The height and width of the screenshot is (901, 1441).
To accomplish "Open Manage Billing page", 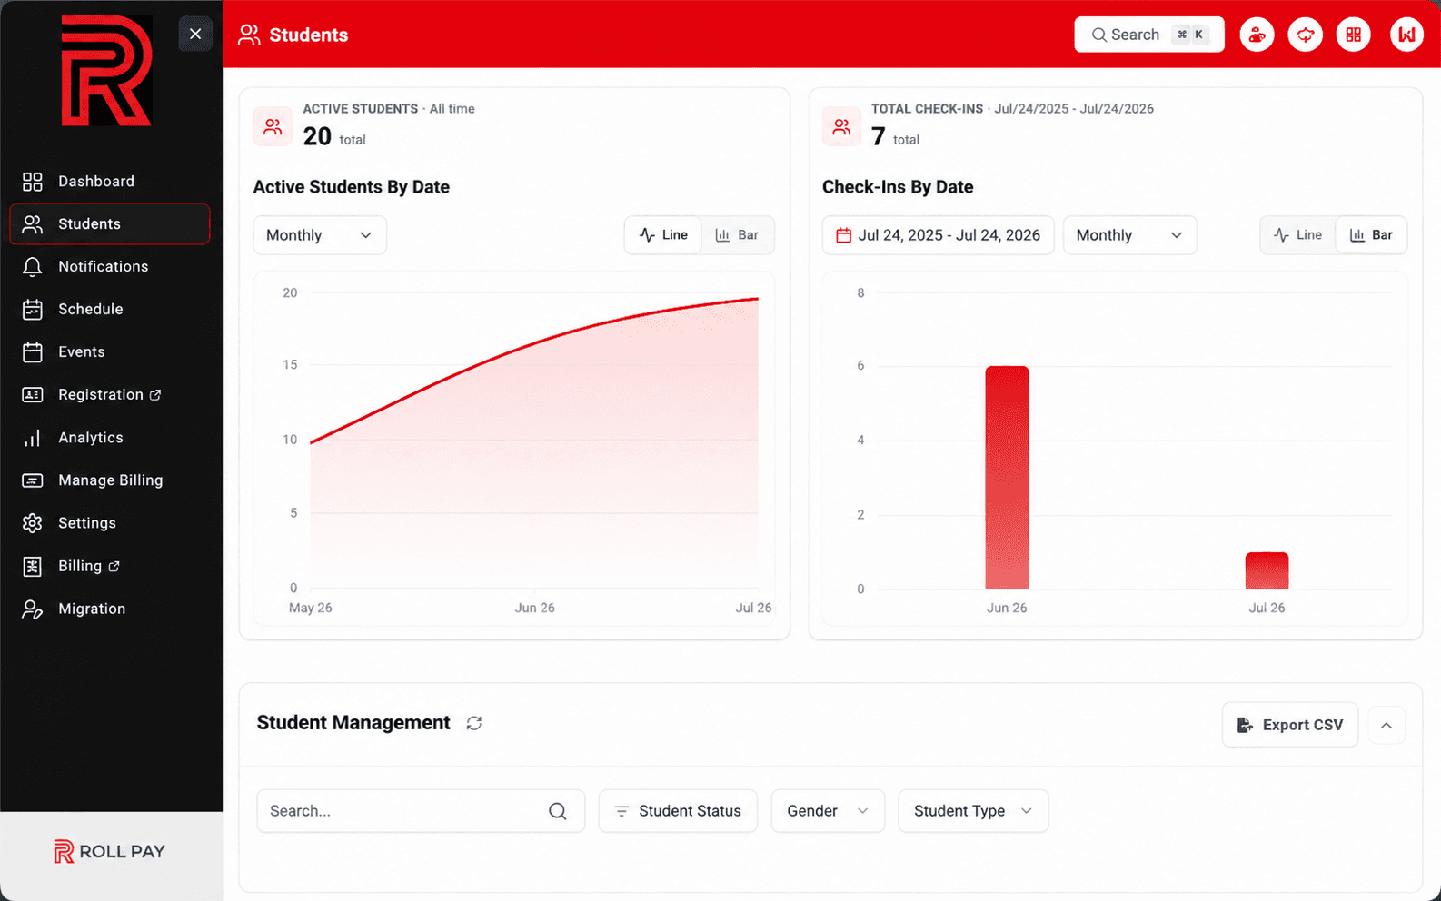I will [110, 480].
